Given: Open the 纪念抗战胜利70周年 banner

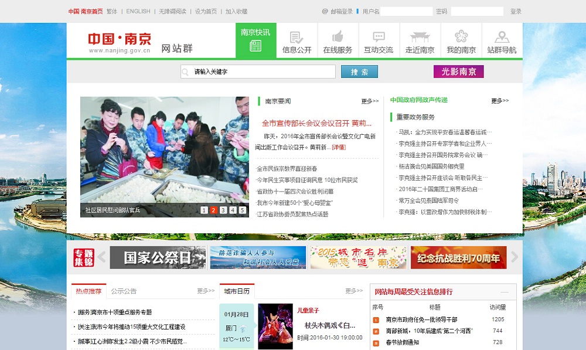Looking at the screenshot, I should (x=459, y=257).
